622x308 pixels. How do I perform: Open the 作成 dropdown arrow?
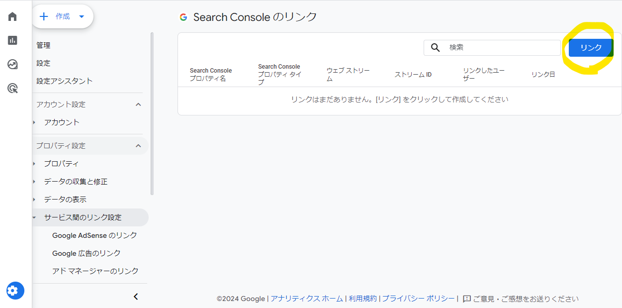[82, 16]
